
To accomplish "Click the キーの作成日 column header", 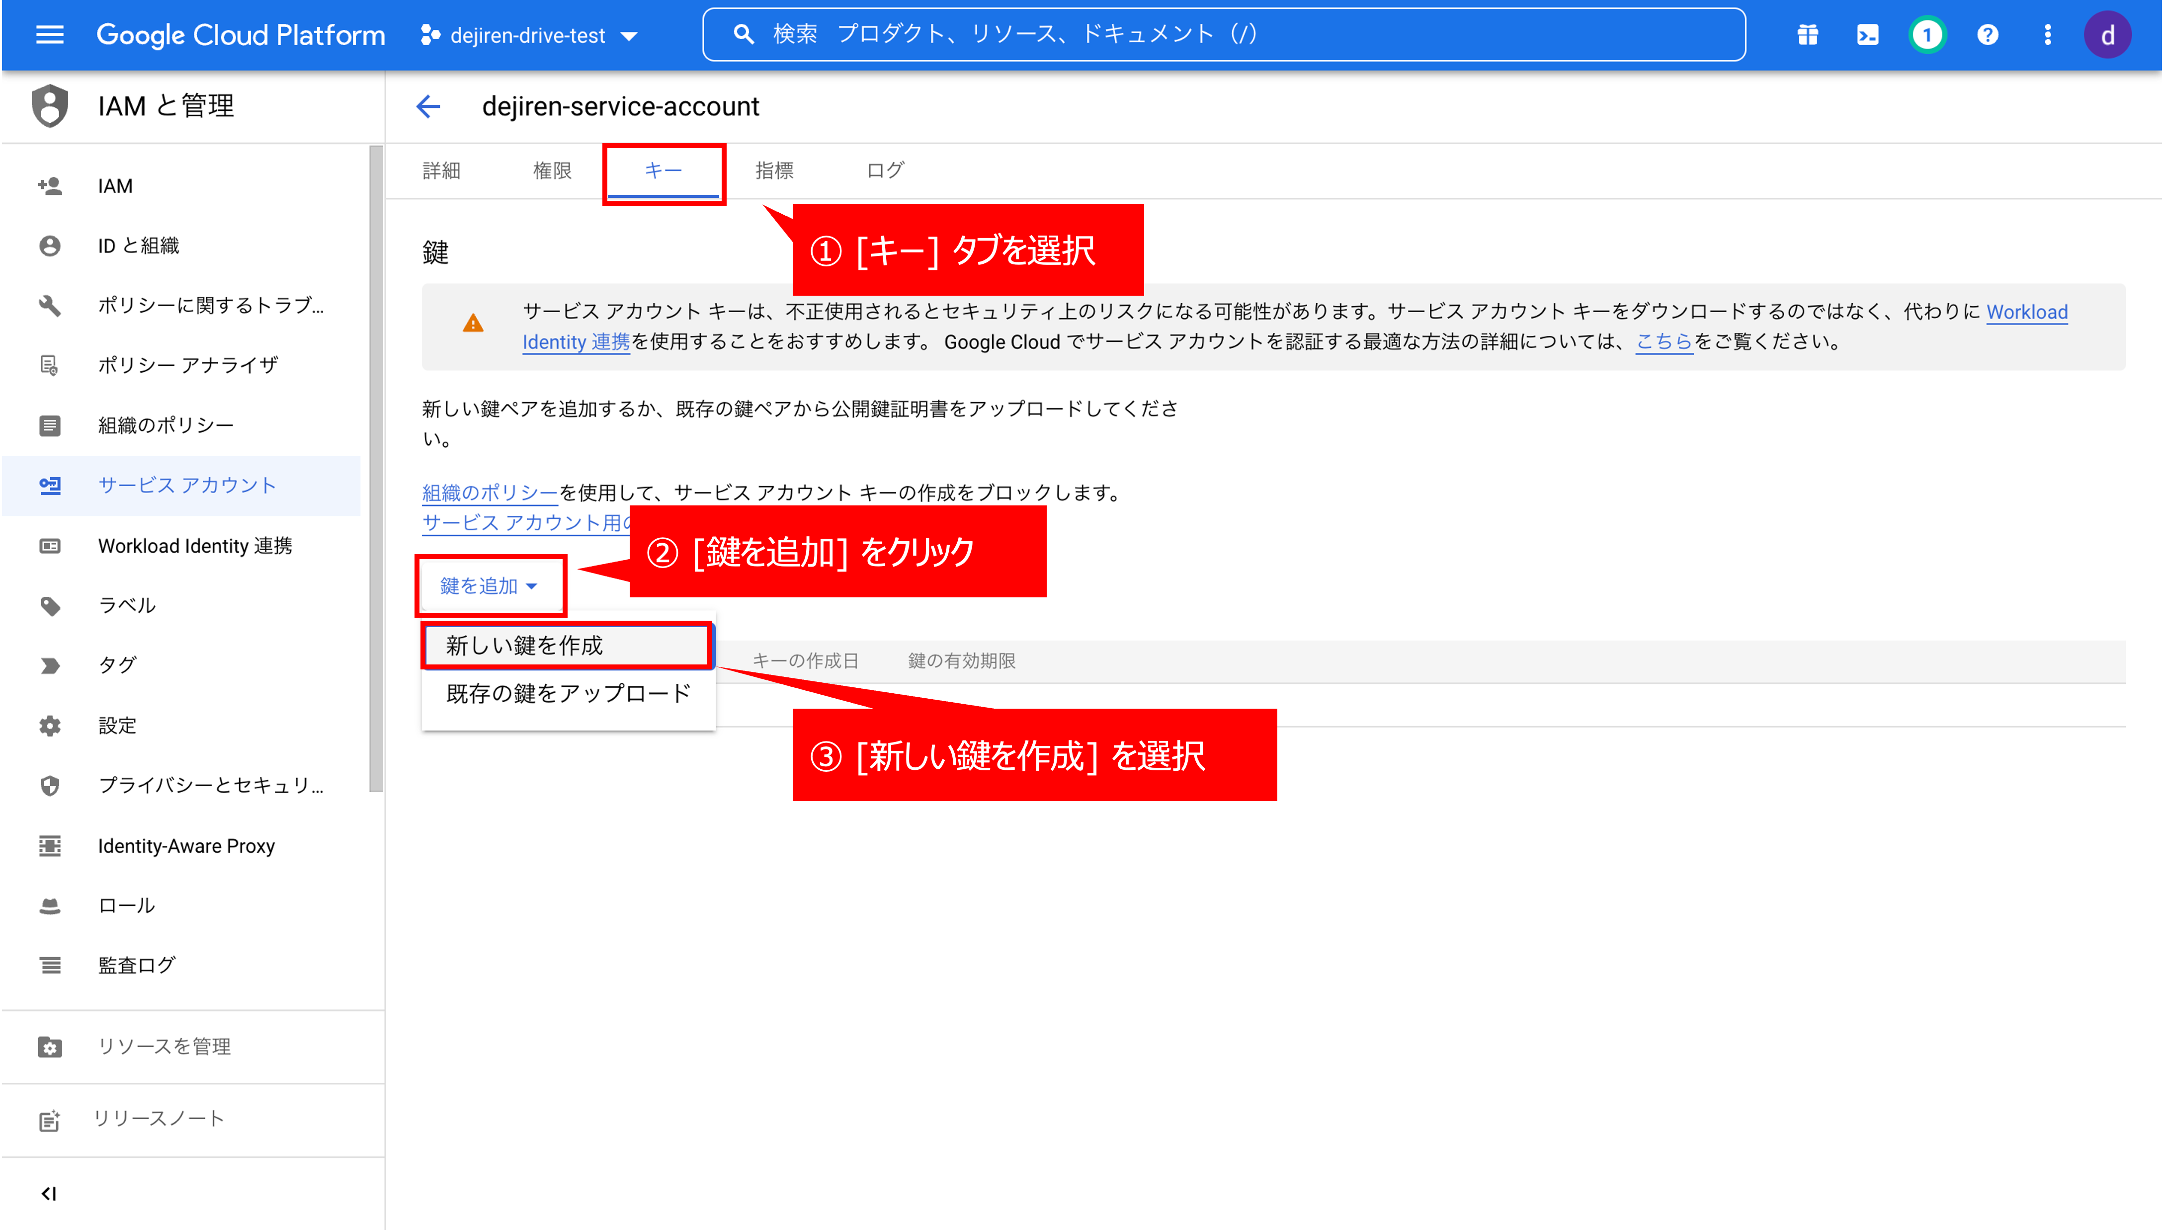I will (x=805, y=660).
